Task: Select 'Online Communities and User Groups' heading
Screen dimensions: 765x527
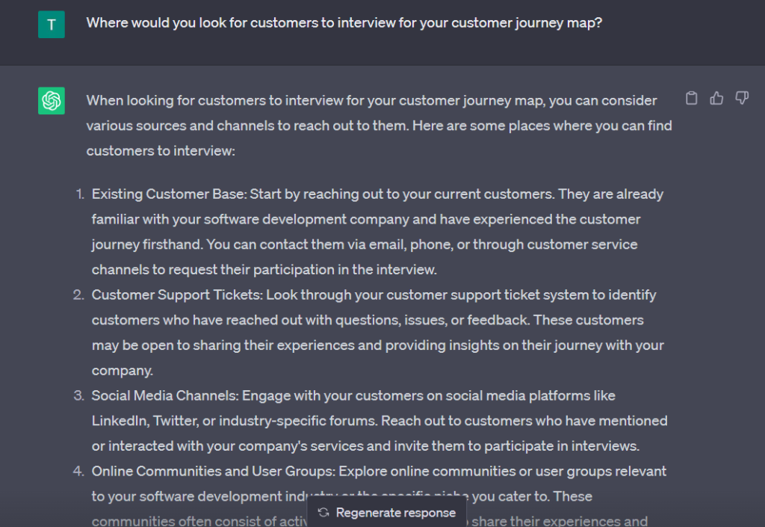Action: coord(213,472)
